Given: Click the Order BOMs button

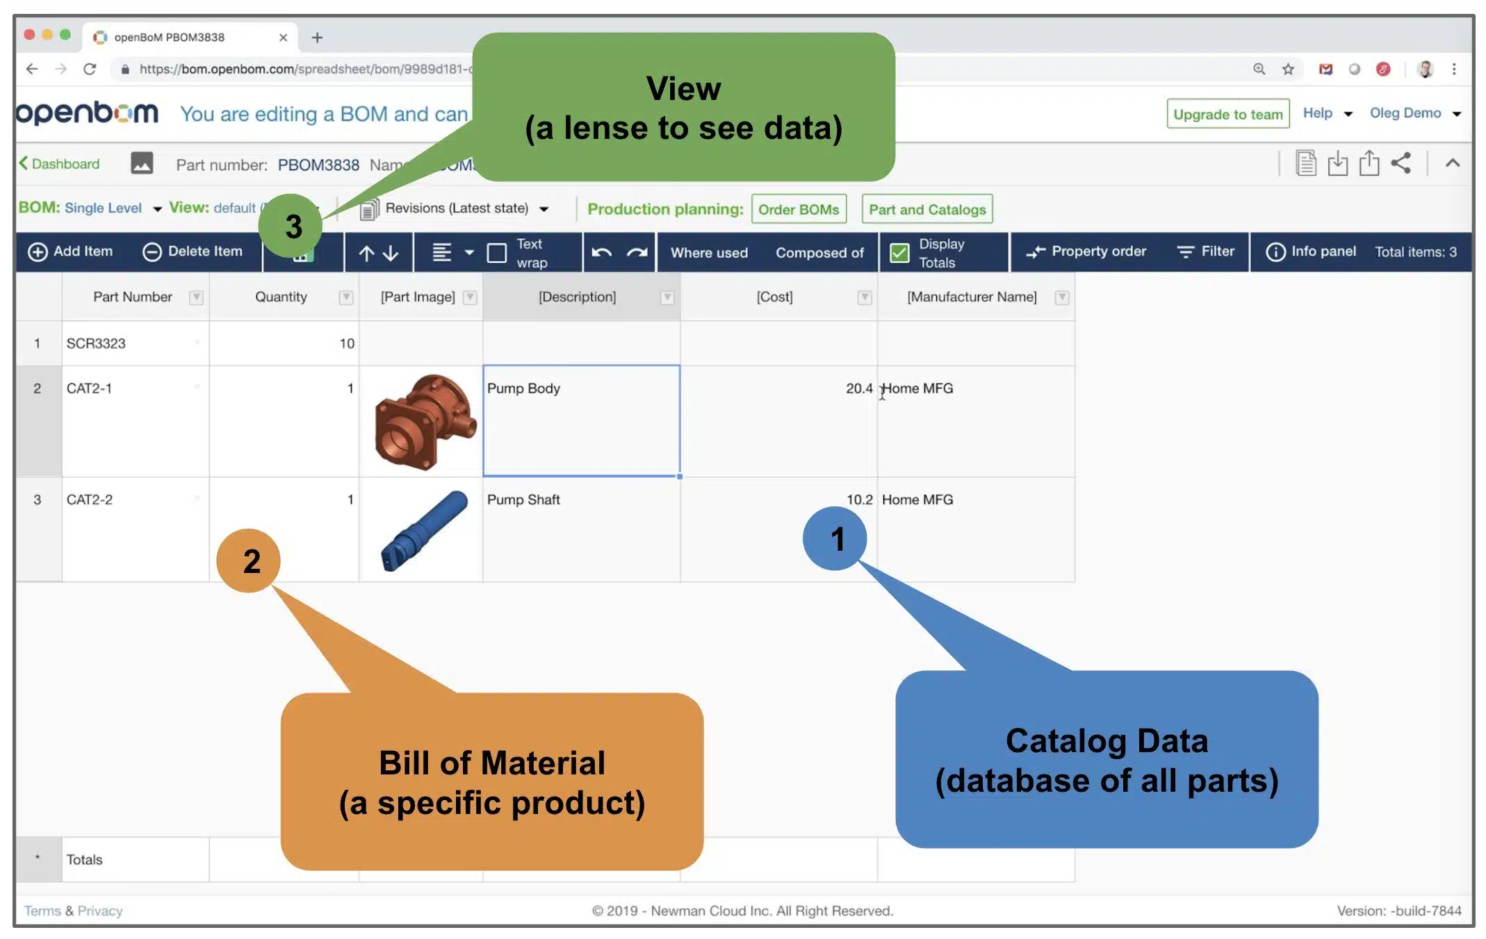Looking at the screenshot, I should 799,209.
